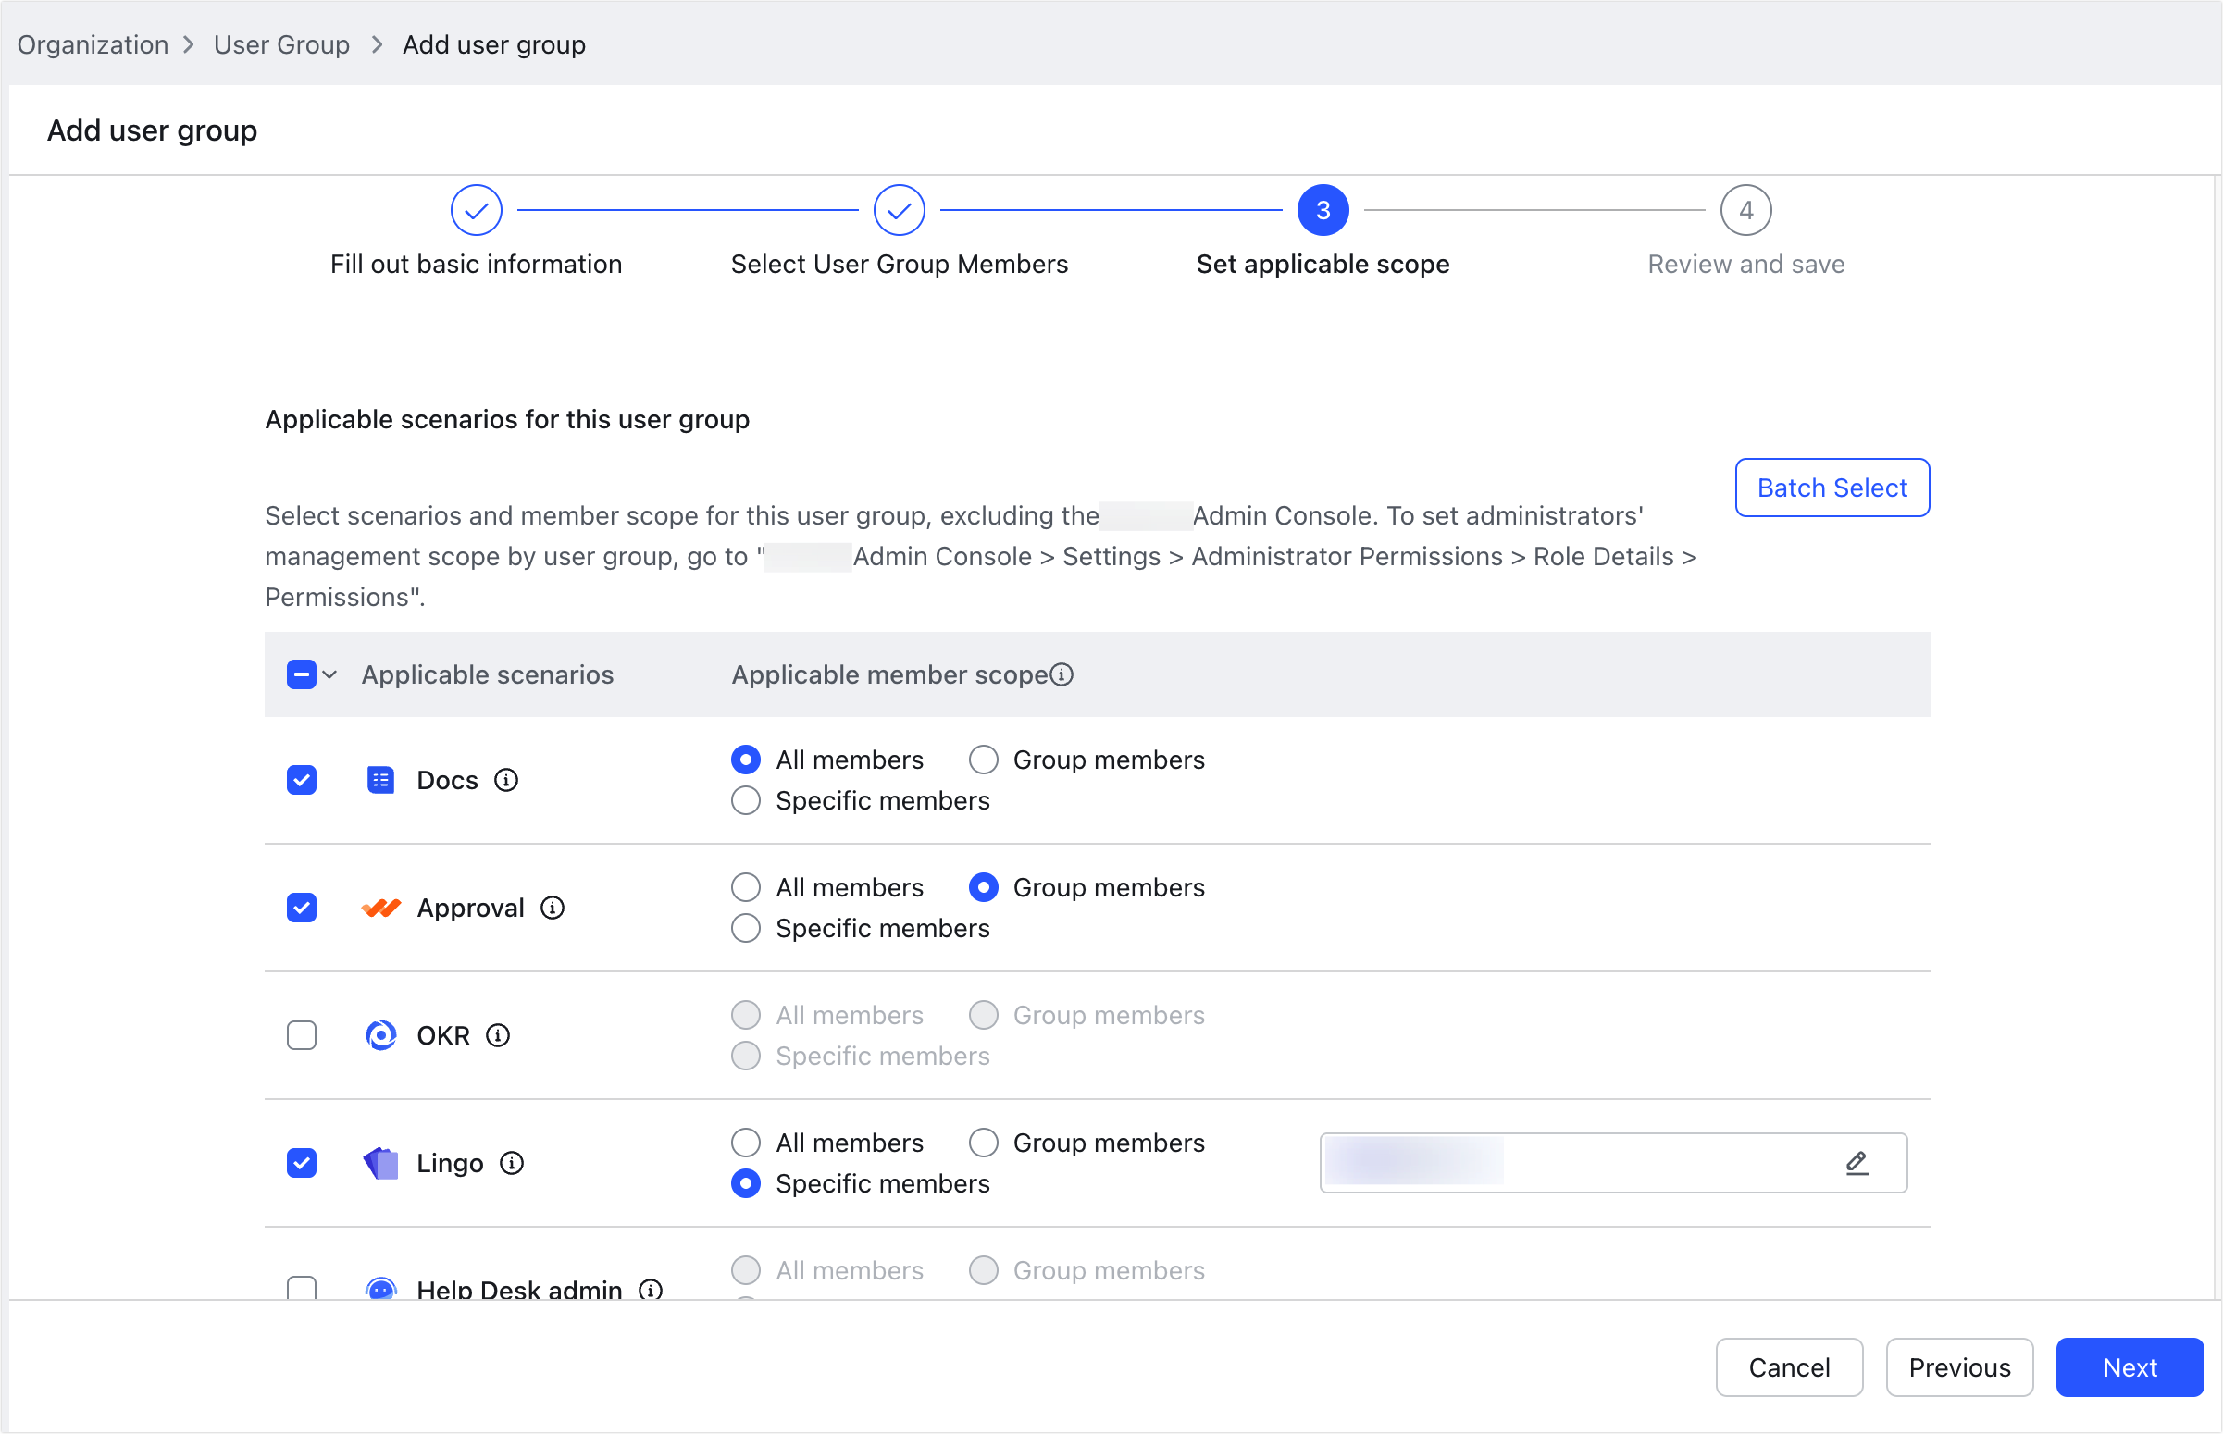Open info tooltip next to Approval
This screenshot has height=1434, width=2223.
[553, 908]
